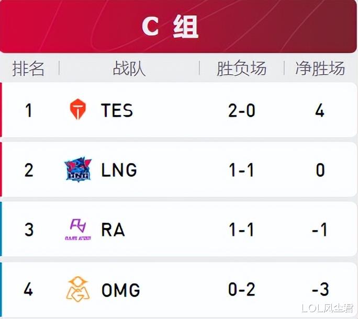Click TES win-loss record 2-0
The image size is (358, 319).
[242, 110]
